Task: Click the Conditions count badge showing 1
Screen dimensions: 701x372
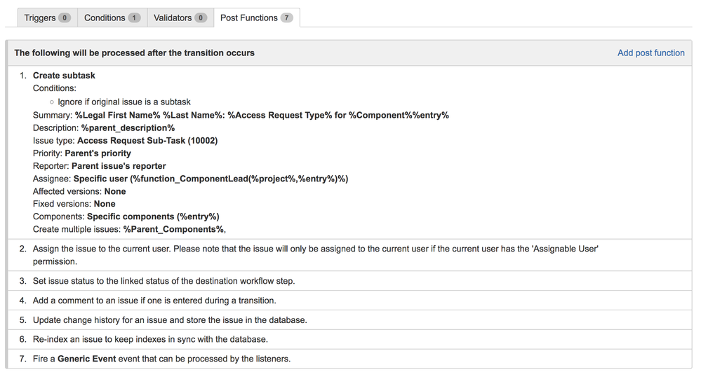Action: pyautogui.click(x=134, y=18)
